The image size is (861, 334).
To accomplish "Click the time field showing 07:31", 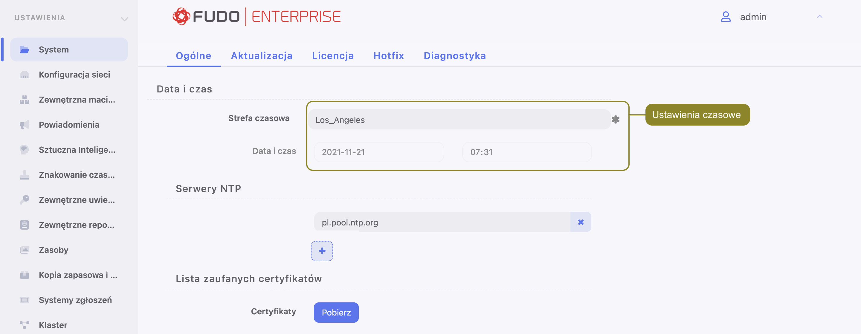I will [526, 152].
